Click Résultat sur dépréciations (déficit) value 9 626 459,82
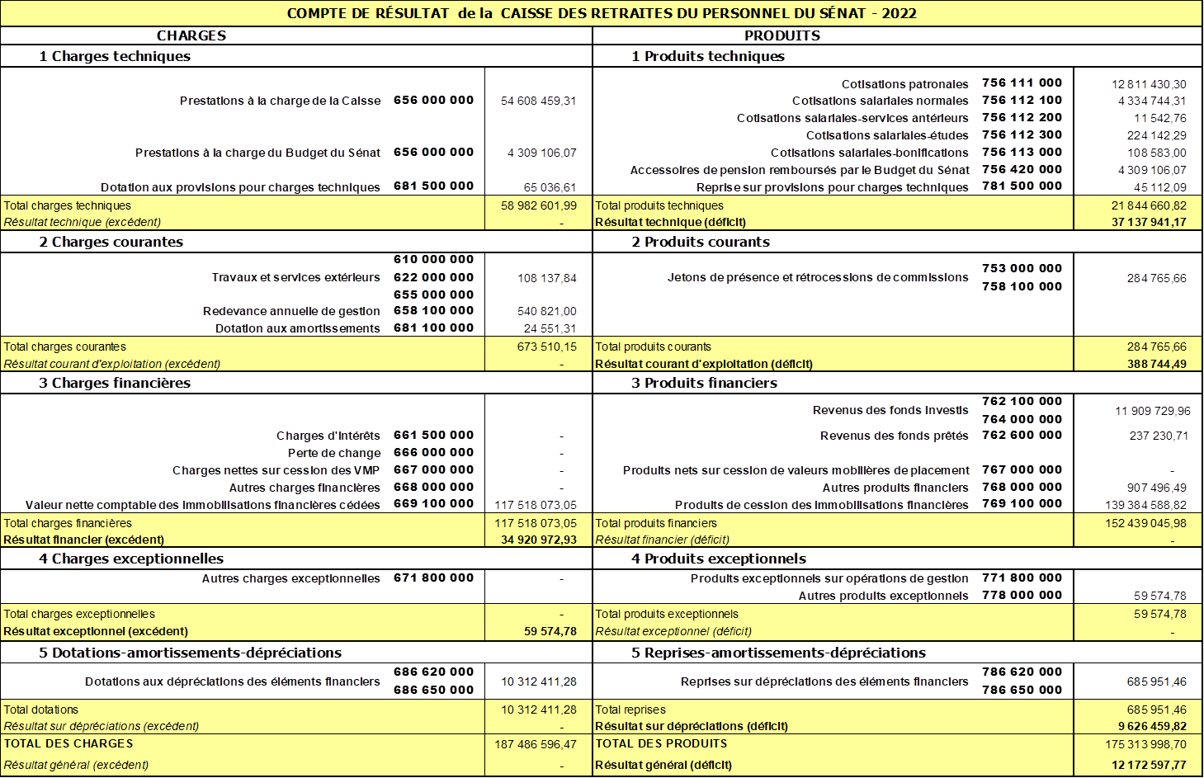The image size is (1204, 778). point(1152,726)
